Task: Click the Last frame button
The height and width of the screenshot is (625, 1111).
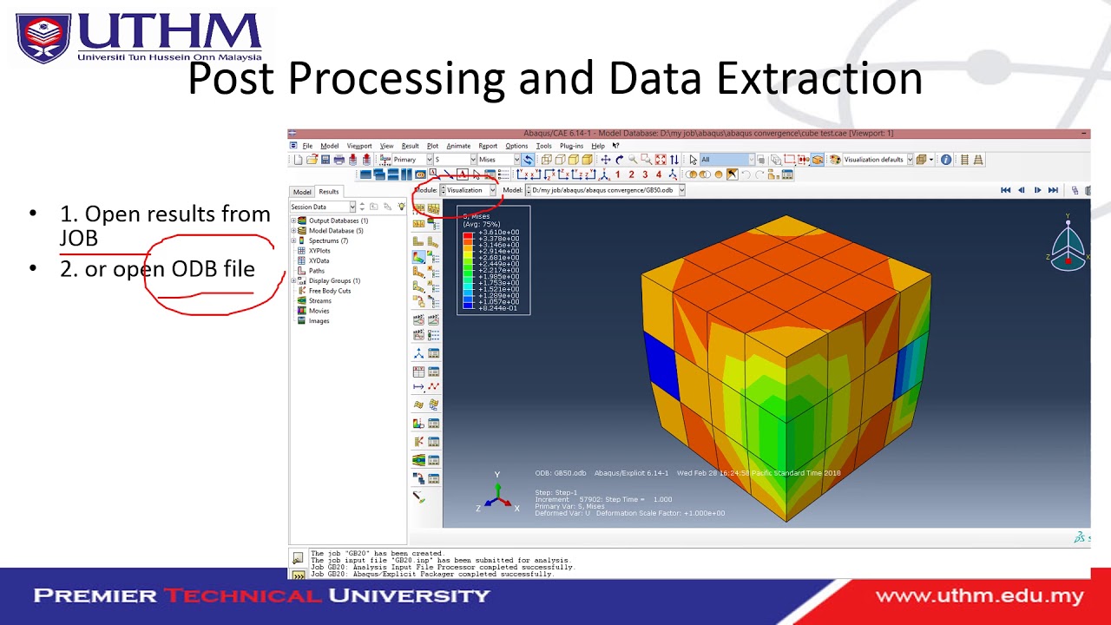Action: point(1053,190)
